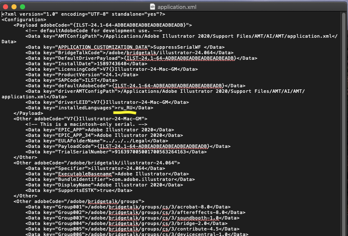Screen dimensions: 348x236
Task: Click the defaultAdobeCode data line
Action: [x=136, y=86]
